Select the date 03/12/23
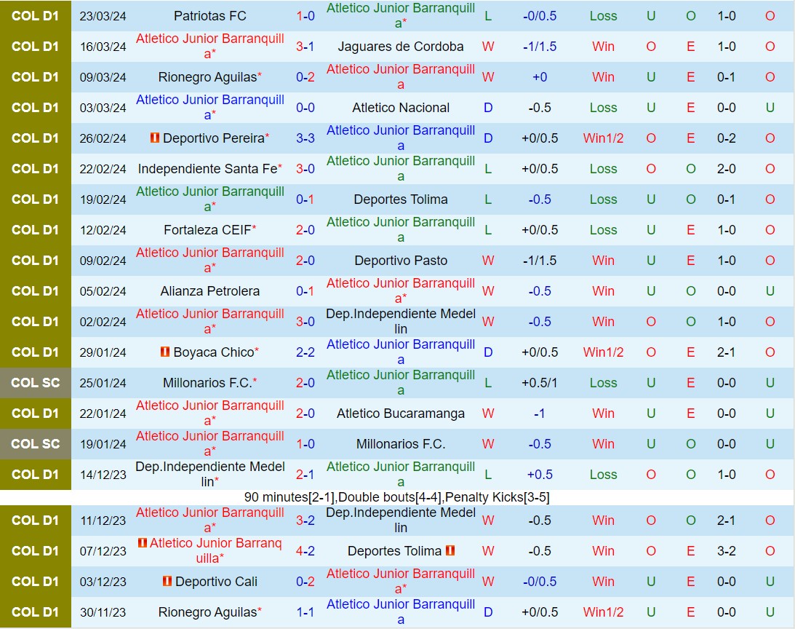795x629 pixels. pos(103,581)
